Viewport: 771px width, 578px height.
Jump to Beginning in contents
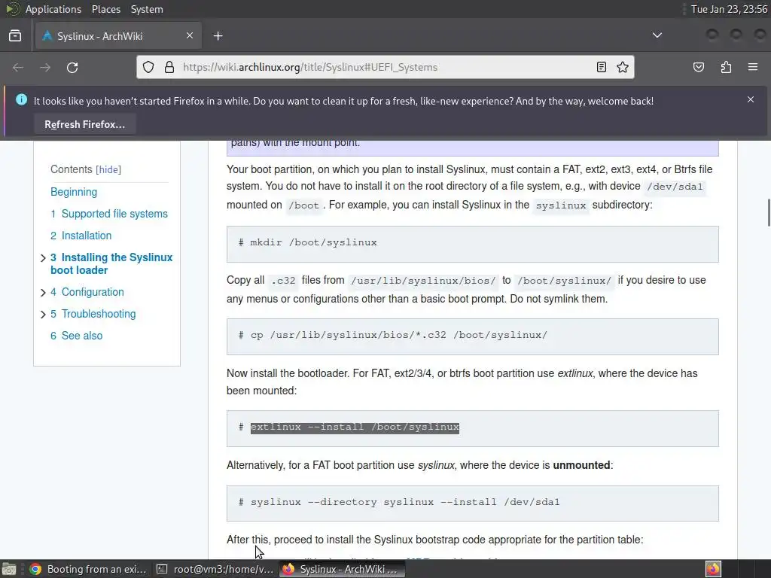[74, 192]
